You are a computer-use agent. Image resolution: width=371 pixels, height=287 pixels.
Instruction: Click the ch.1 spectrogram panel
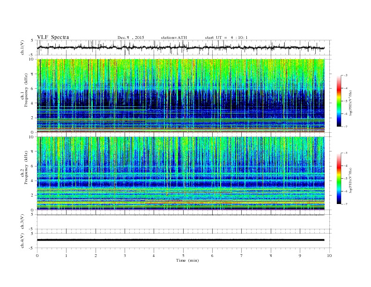[x=180, y=95]
